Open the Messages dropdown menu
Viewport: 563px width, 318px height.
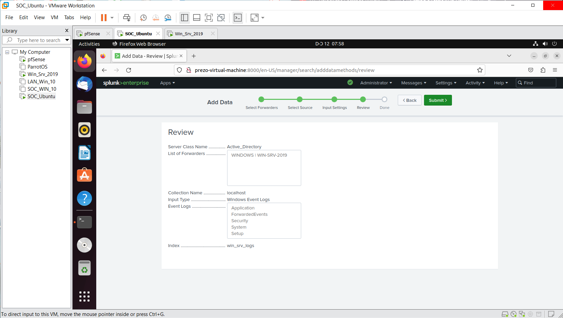(x=414, y=83)
